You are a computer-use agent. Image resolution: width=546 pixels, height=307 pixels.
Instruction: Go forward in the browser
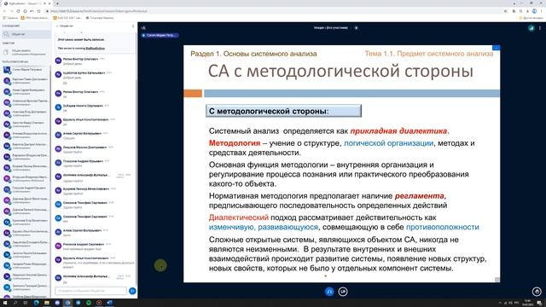pos(11,11)
